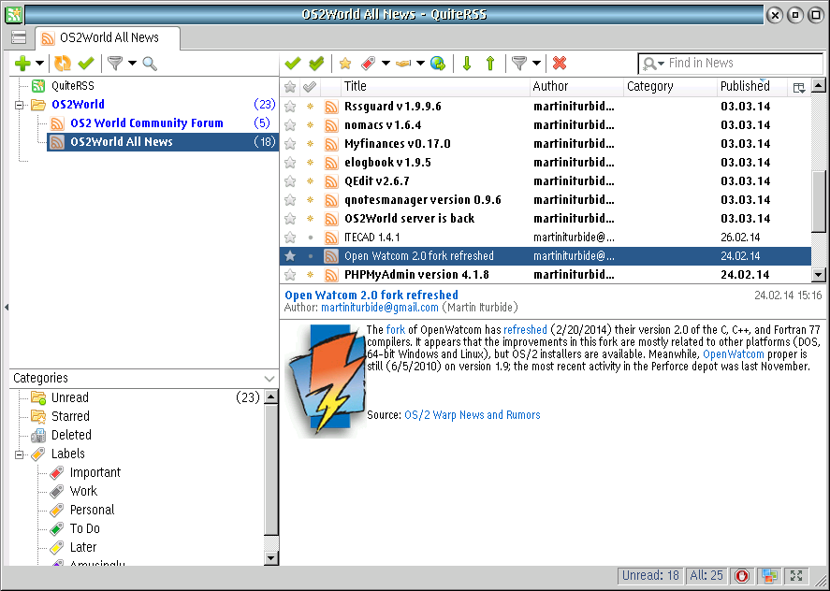Collapse the OS2World folder in feed tree
The image size is (830, 591).
[x=19, y=105]
